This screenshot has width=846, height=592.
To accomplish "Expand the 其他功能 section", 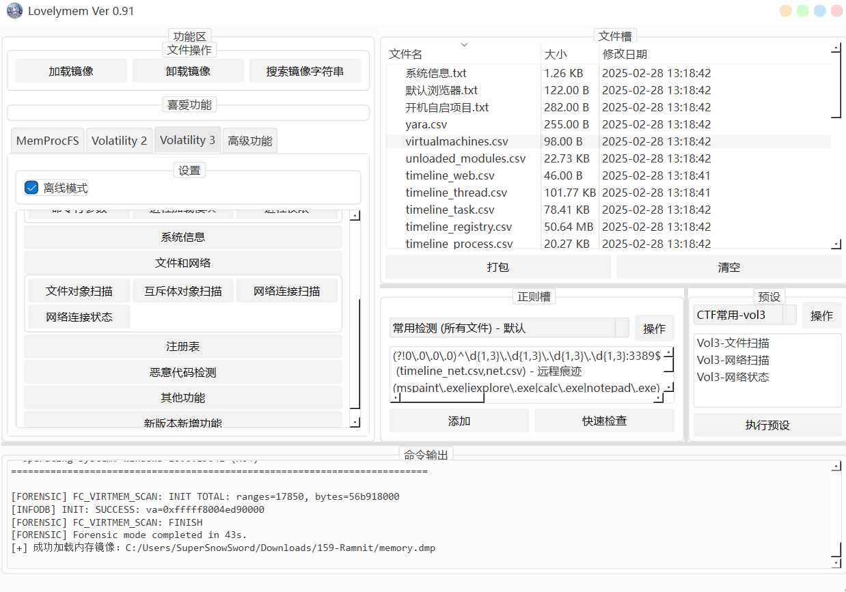I will click(182, 397).
